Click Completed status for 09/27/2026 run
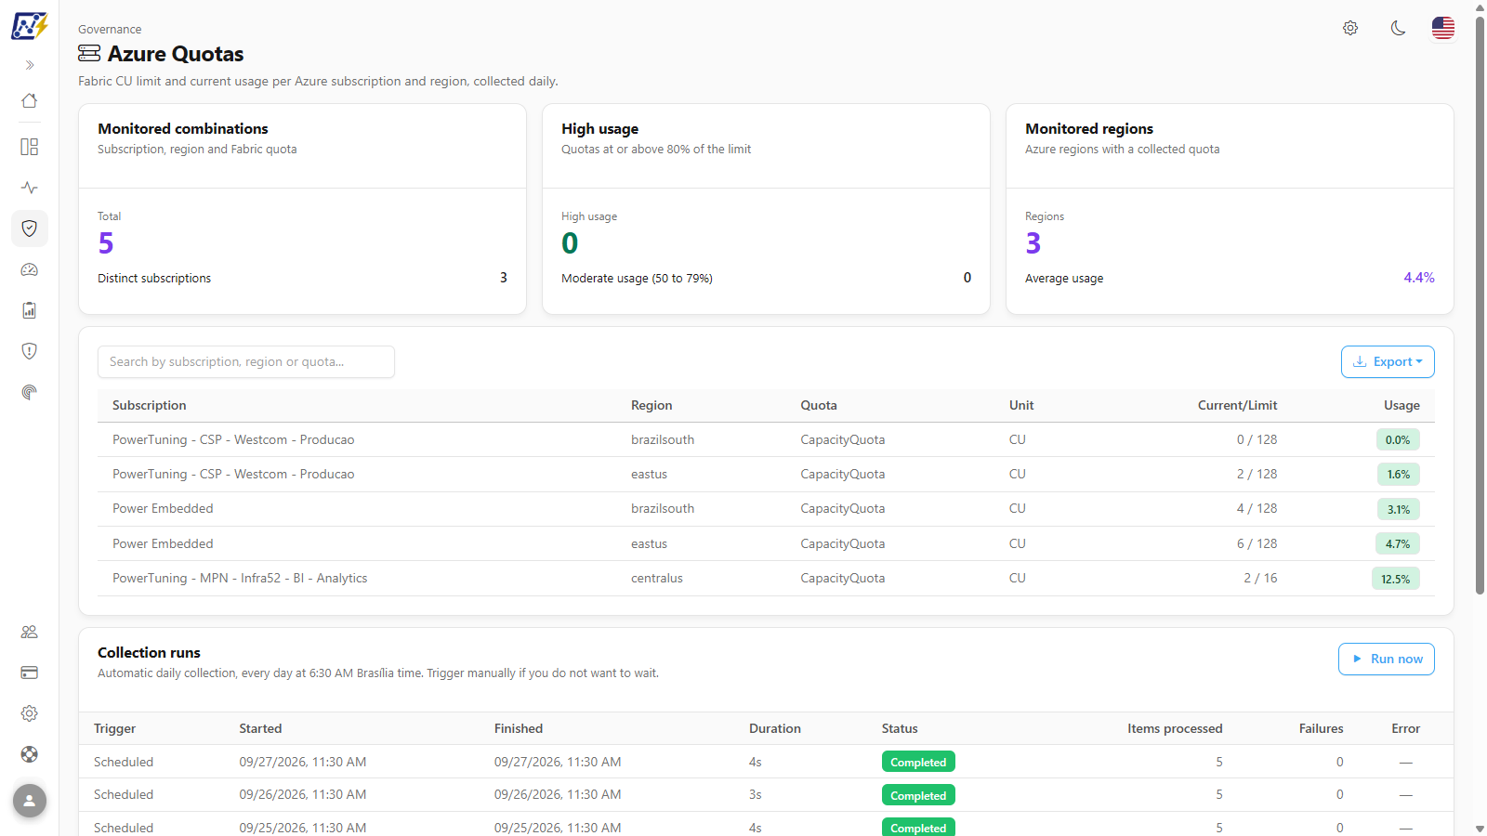The height and width of the screenshot is (836, 1487). (x=918, y=763)
